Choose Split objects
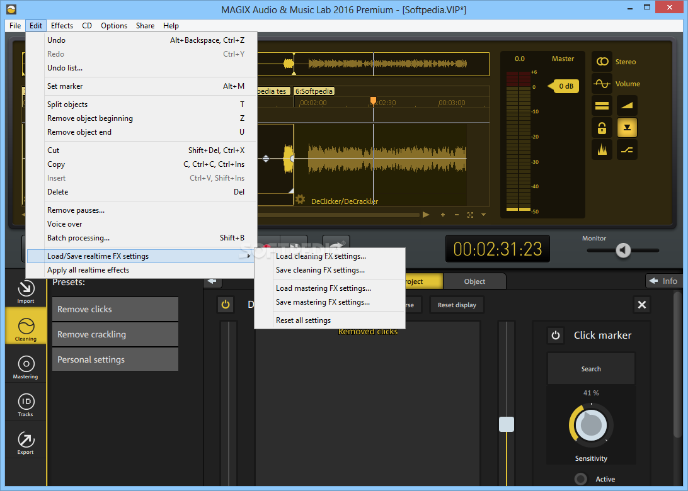This screenshot has height=491, width=688. 141,104
